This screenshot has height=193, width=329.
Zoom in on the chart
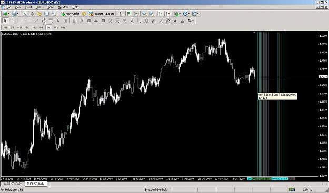click(x=144, y=14)
